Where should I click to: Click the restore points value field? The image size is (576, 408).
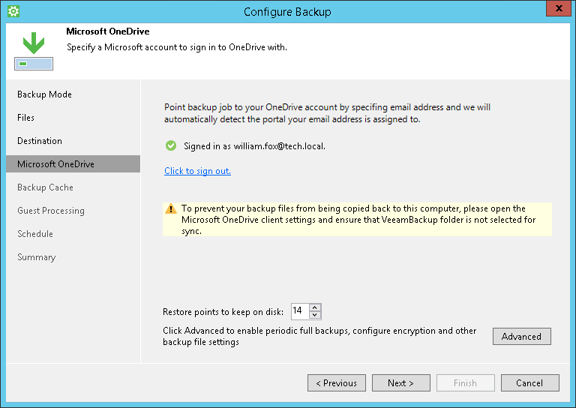click(300, 311)
